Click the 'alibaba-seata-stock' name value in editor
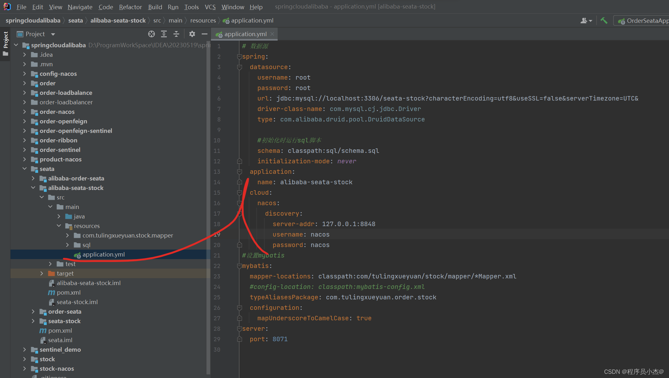Screen dimensions: 669x378 point(316,182)
